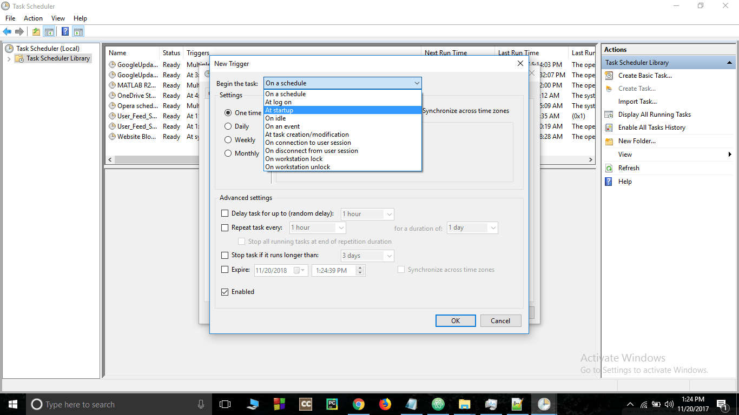Open the Action menu
Screen dimensions: 739x415
33,18
